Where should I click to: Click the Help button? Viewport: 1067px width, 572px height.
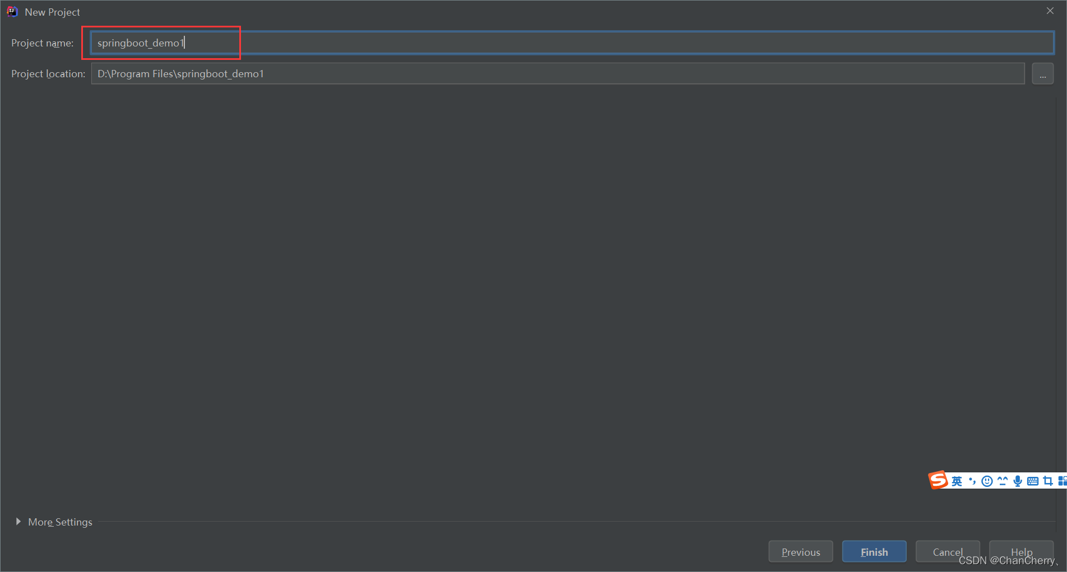pos(1021,552)
